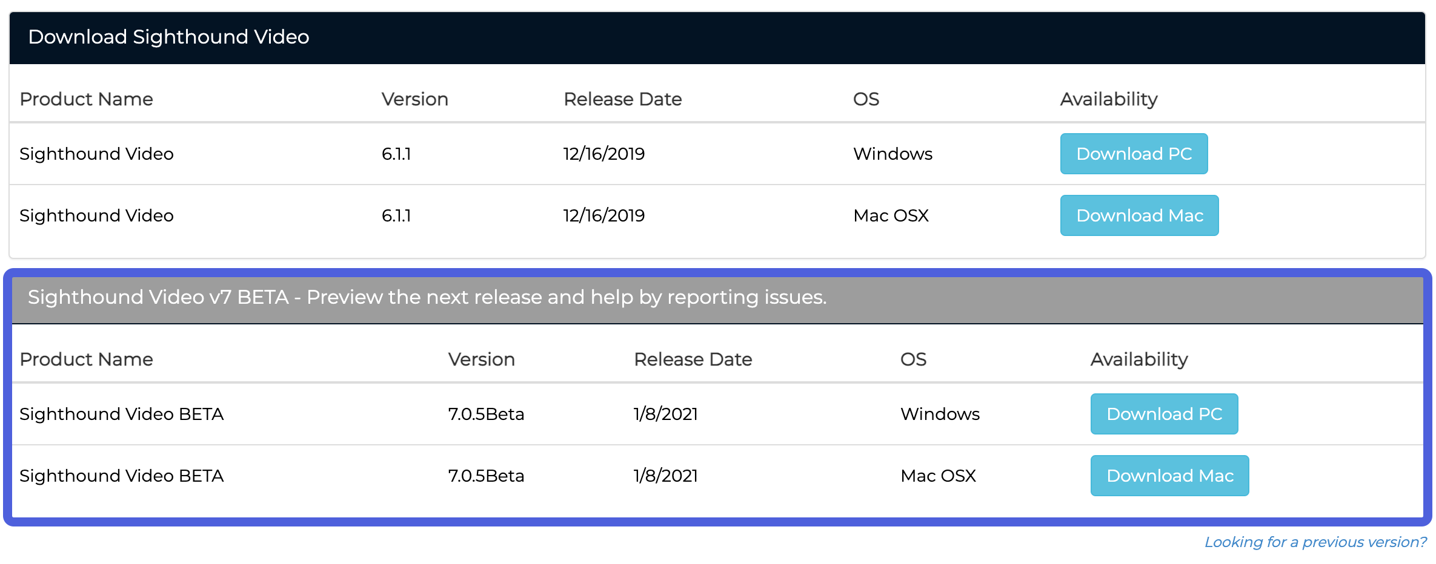The image size is (1436, 564).
Task: Click the 'Version' column header in the top table
Action: [415, 99]
